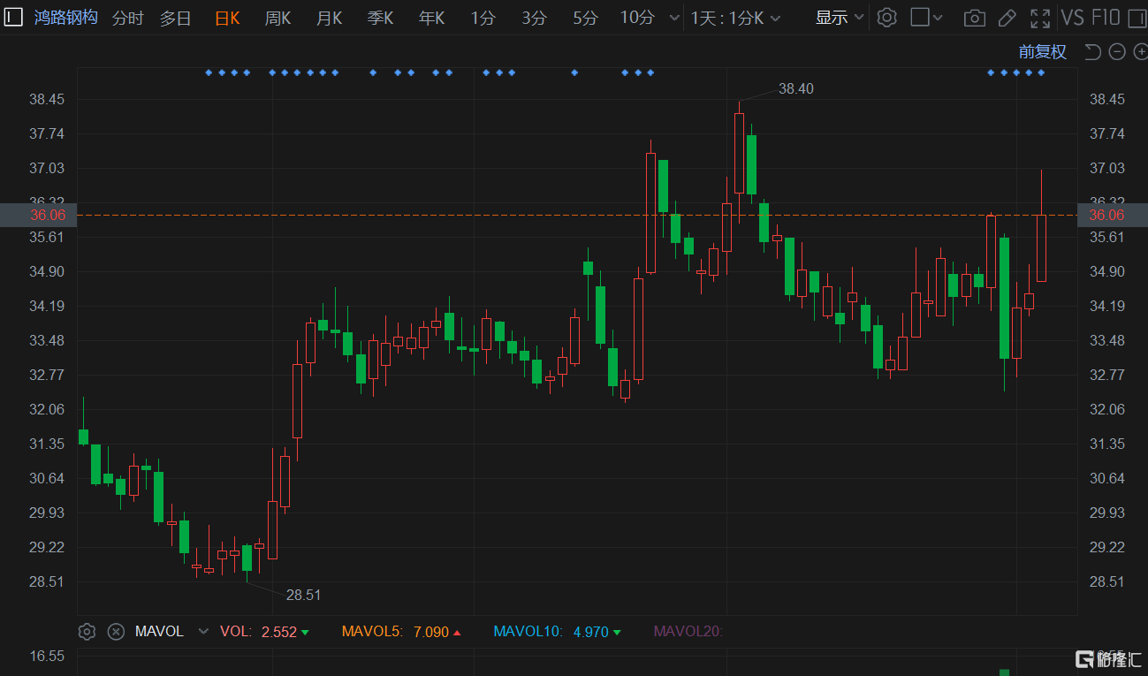Open the 1天:1分K range dropdown
The height and width of the screenshot is (676, 1148).
(736, 18)
